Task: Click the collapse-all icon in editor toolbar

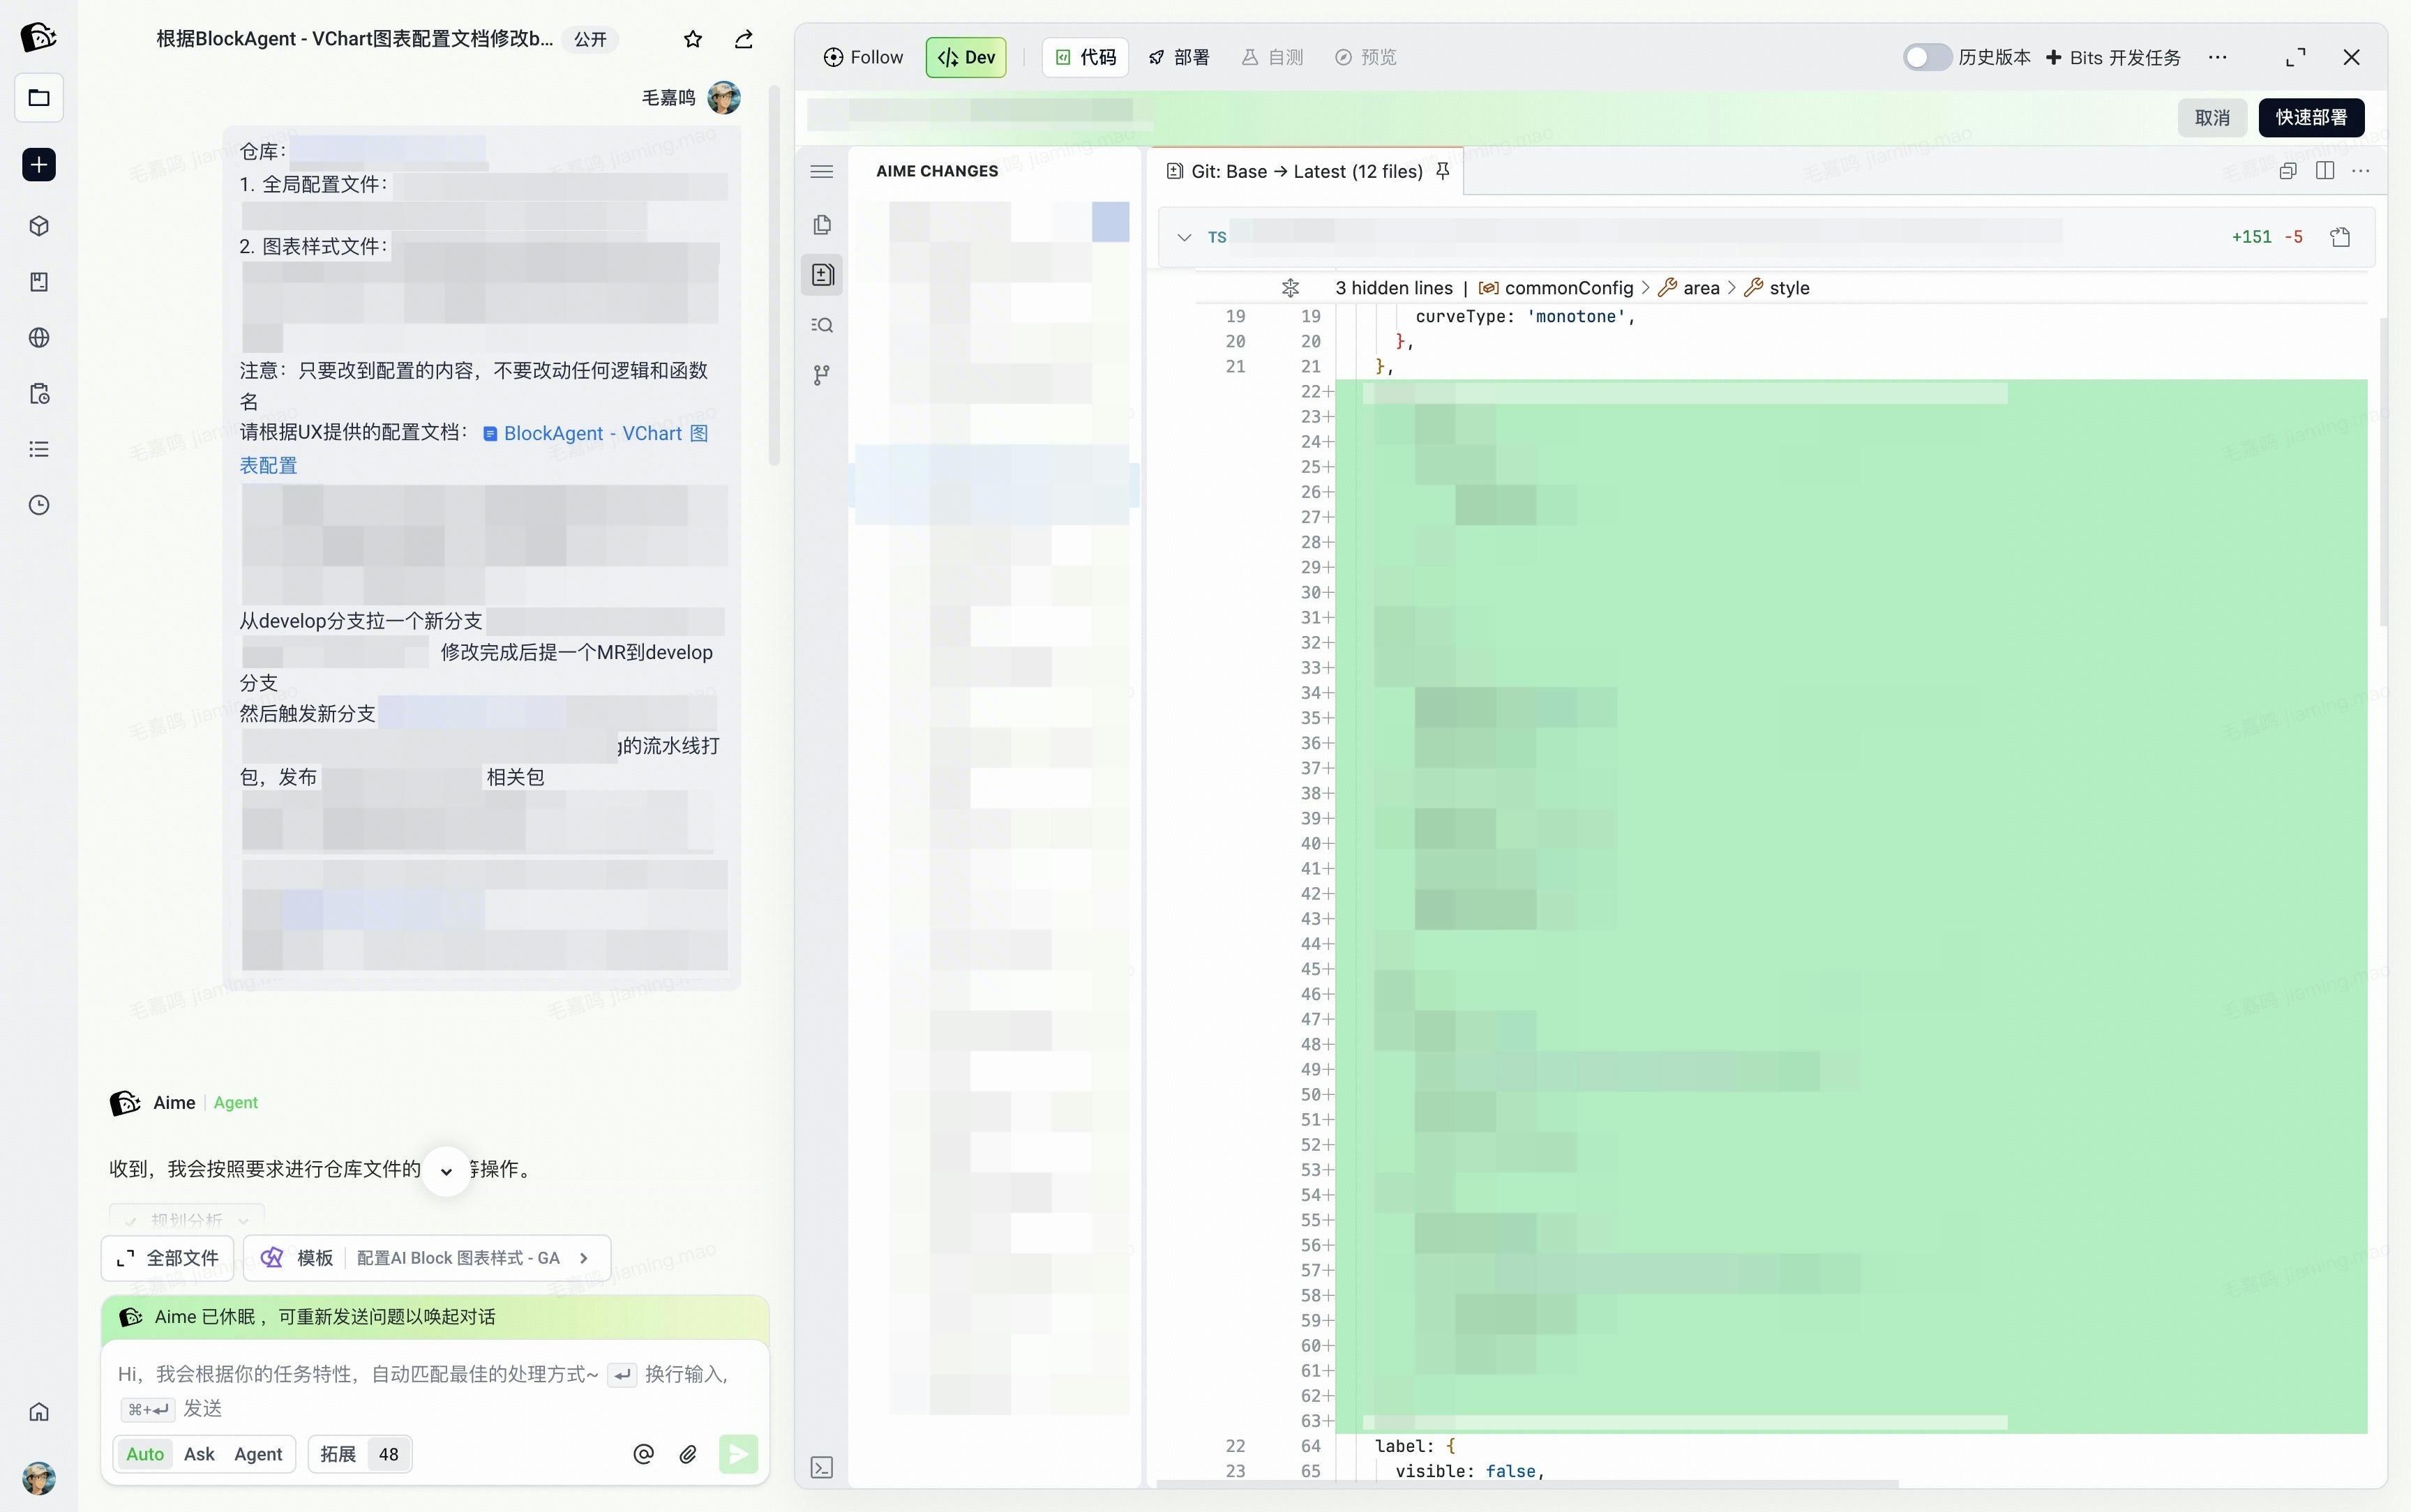Action: [2288, 171]
